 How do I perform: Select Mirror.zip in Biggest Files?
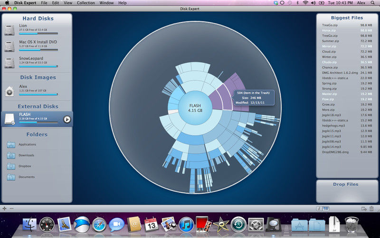pos(347,46)
